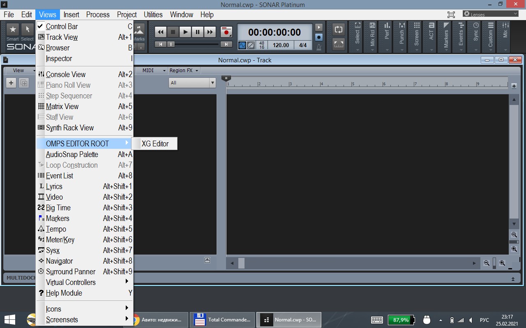Open the Region FX dropdown menu
The height and width of the screenshot is (328, 526).
[184, 71]
